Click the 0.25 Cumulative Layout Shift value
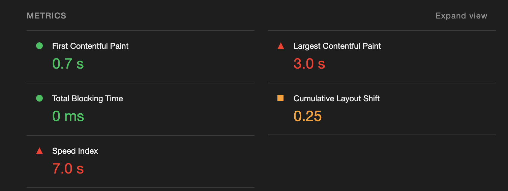This screenshot has height=191, width=508. point(307,116)
